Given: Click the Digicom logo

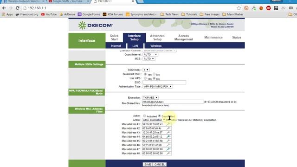Looking at the screenshot, I should point(96,25).
